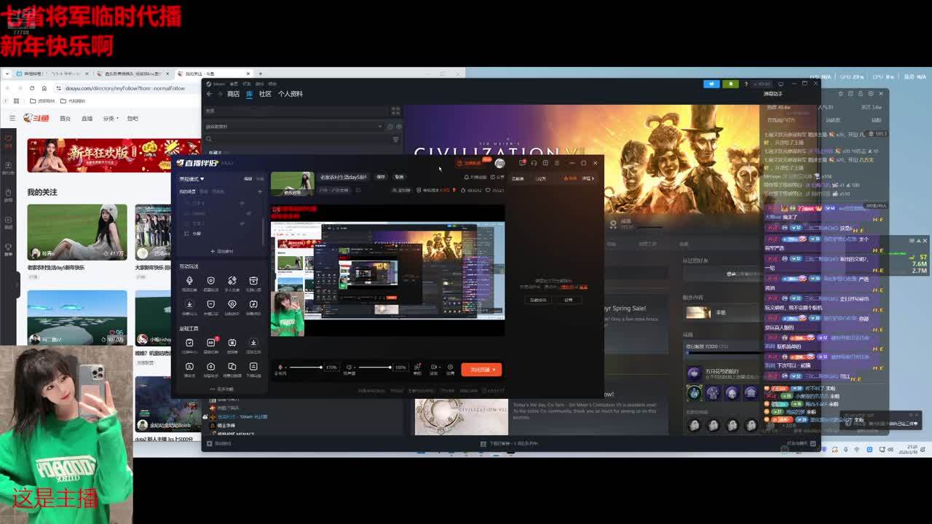Click the 首页 link on Douyu
Viewport: 932px width, 524px height.
[65, 118]
